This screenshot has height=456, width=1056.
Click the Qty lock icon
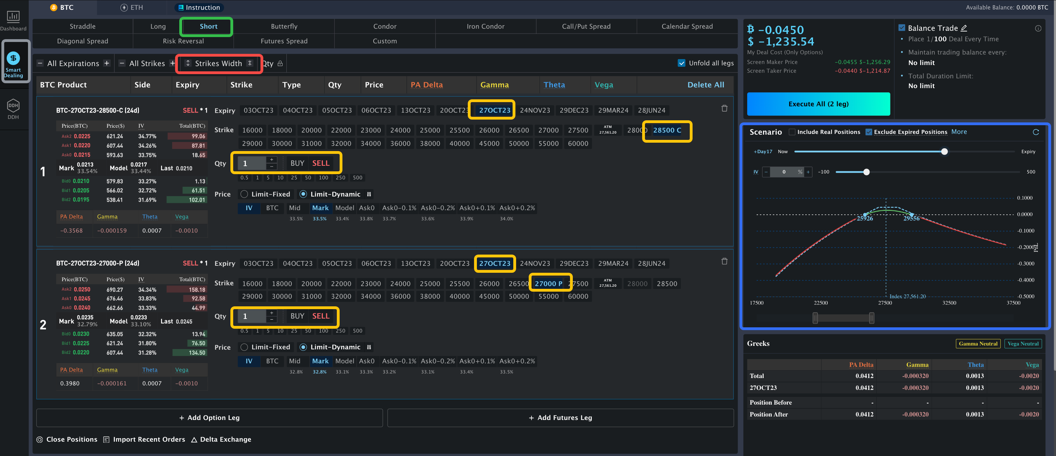(x=280, y=63)
